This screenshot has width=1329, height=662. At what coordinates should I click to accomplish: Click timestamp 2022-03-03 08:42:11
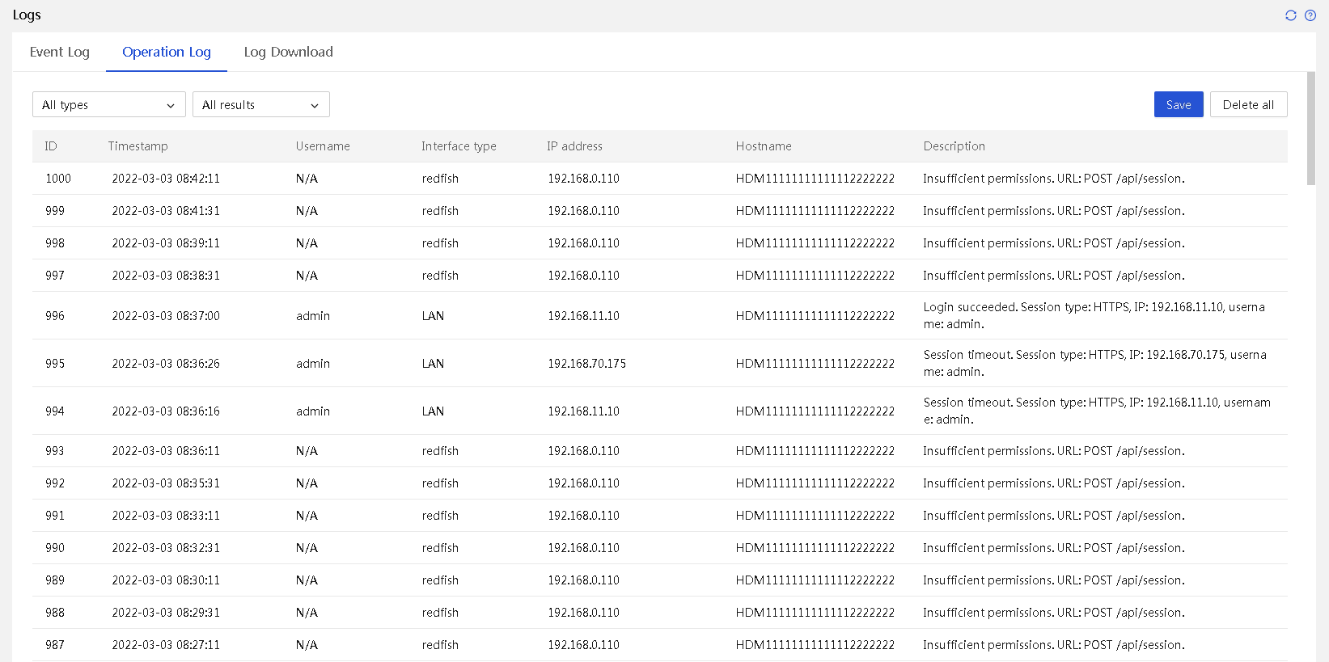[166, 179]
